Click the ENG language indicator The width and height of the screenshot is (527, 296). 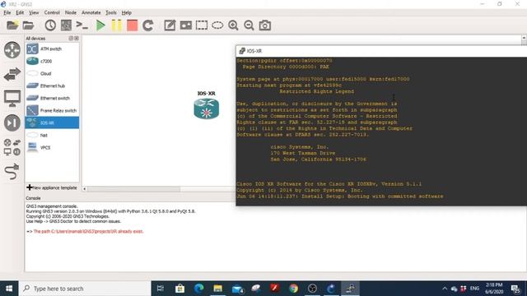474,289
